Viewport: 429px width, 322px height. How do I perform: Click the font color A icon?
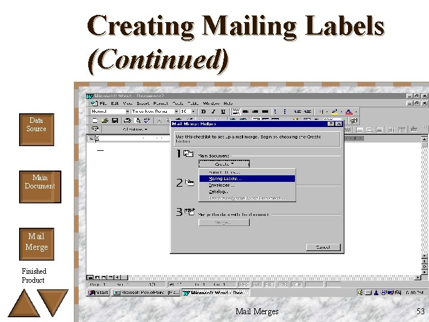point(349,112)
